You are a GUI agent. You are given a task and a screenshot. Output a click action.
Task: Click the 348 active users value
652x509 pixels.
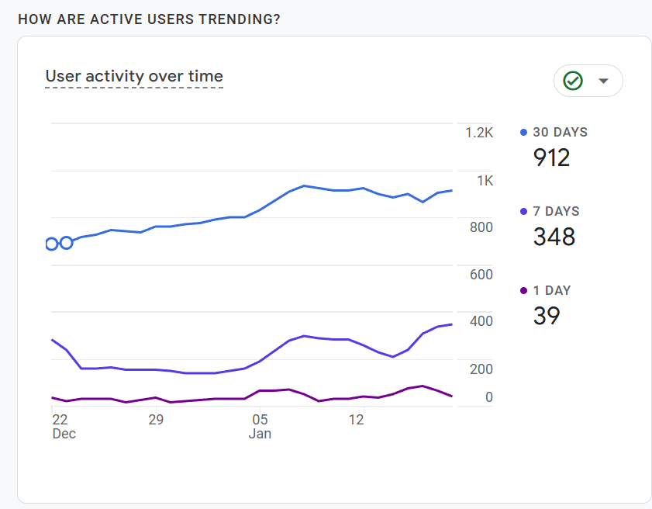pos(554,237)
